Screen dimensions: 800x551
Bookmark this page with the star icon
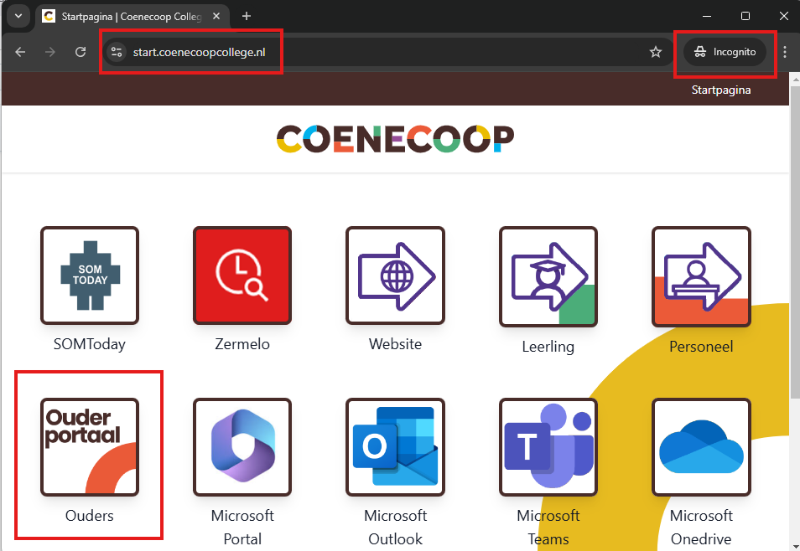click(656, 52)
